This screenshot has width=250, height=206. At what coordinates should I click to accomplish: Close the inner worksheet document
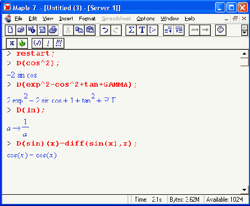coord(244,18)
